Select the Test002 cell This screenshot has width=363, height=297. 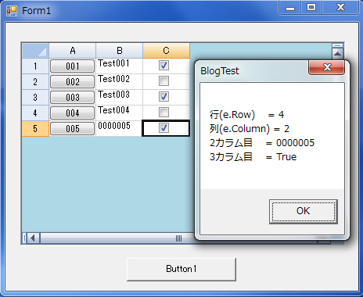120,82
